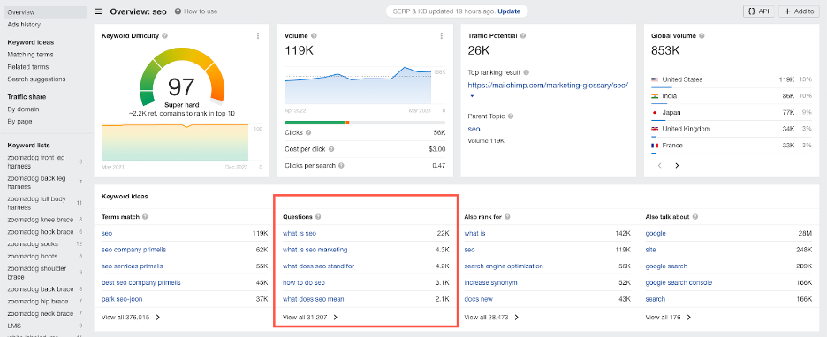Image resolution: width=827 pixels, height=337 pixels.
Task: Open the LMS keyword list
Action: click(x=14, y=326)
